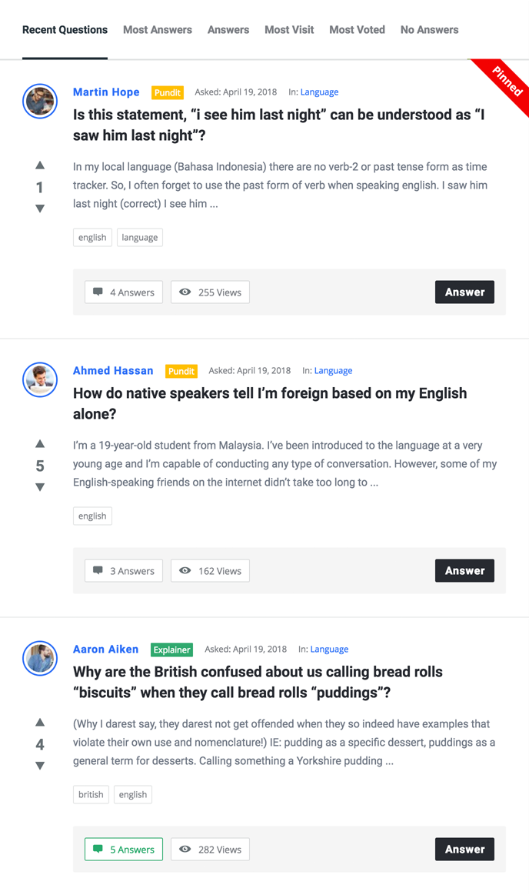View the 4 Answers on first question
529x895 pixels.
click(x=124, y=292)
